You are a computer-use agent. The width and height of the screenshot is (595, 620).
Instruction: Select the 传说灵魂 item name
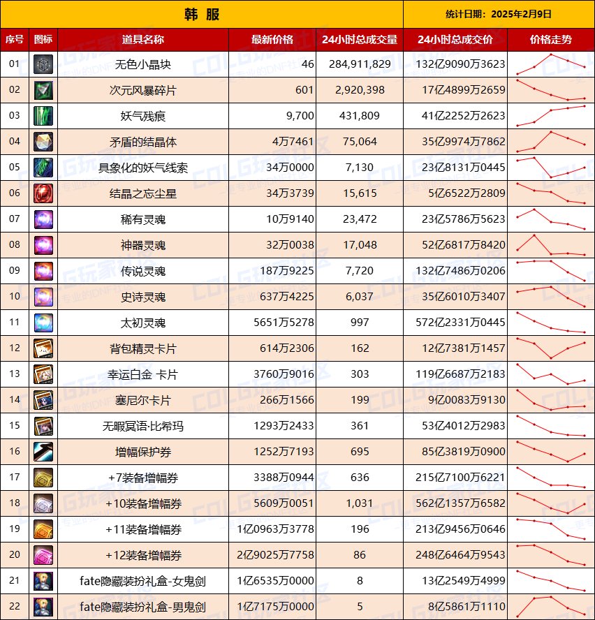(x=143, y=271)
